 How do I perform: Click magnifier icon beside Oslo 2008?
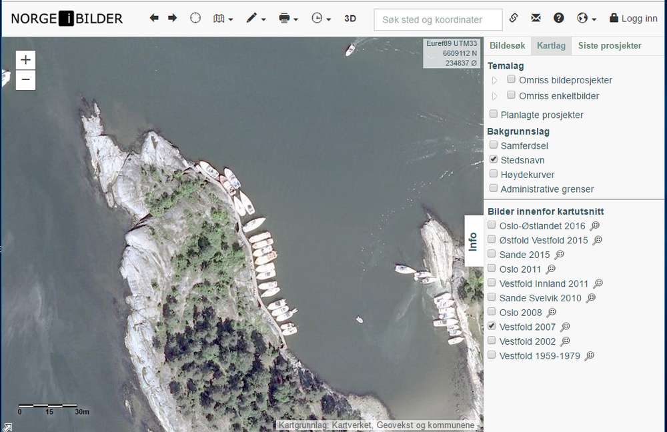tap(552, 313)
